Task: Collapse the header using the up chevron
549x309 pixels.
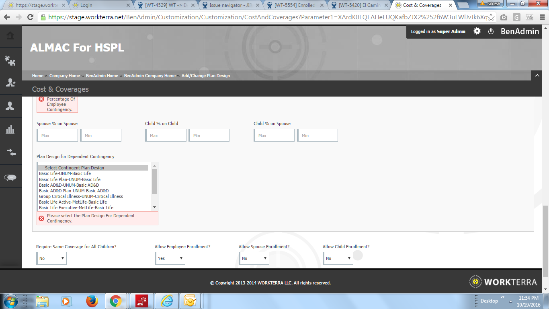Action: pyautogui.click(x=537, y=75)
